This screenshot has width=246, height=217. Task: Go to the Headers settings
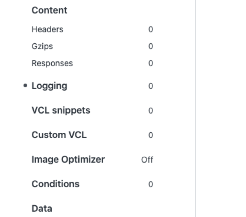point(47,29)
